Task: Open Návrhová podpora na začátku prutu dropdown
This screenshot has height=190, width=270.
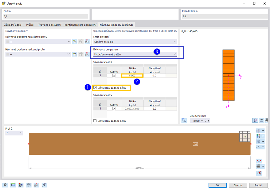Action: click(69, 42)
